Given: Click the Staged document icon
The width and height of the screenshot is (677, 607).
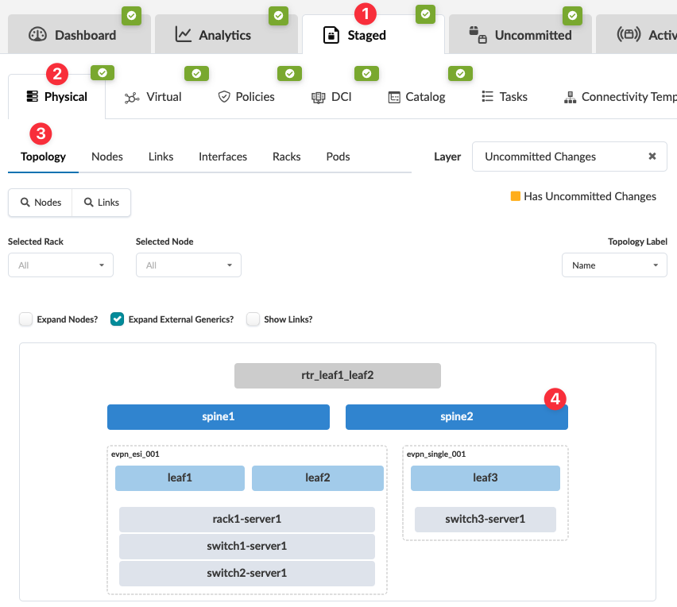Looking at the screenshot, I should click(331, 35).
